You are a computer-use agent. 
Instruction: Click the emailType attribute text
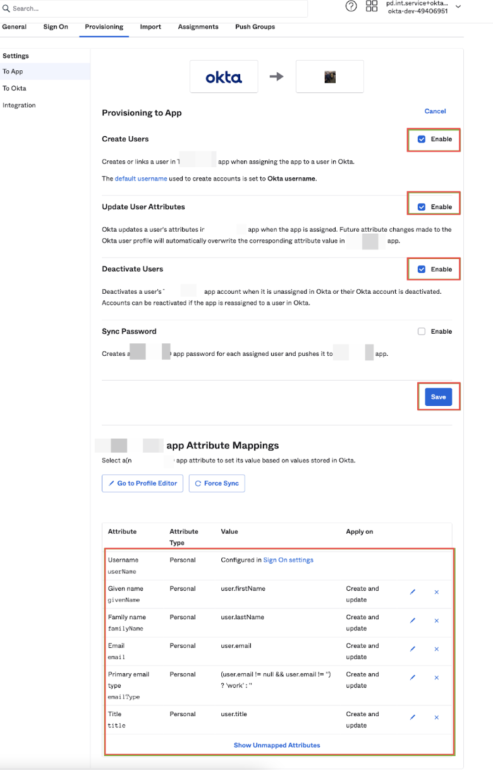tap(124, 697)
